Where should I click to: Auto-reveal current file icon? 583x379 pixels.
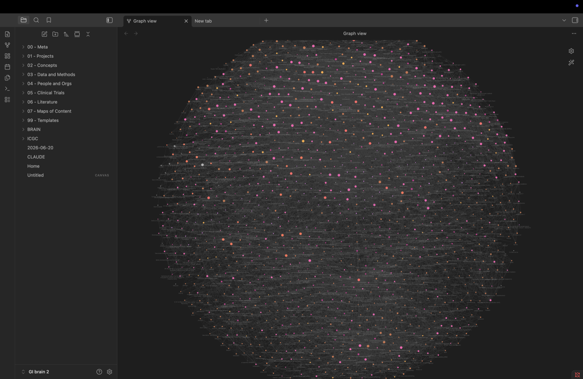pos(77,34)
